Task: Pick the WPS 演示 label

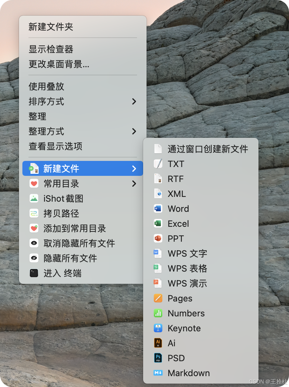Action: [x=187, y=283]
